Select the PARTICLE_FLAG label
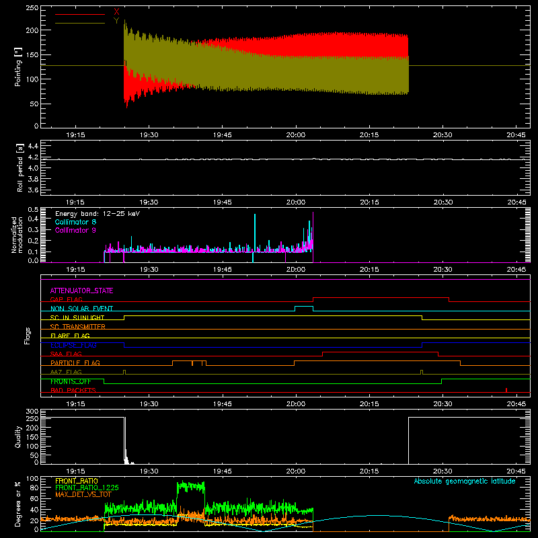This screenshot has width=538, height=538. [75, 362]
